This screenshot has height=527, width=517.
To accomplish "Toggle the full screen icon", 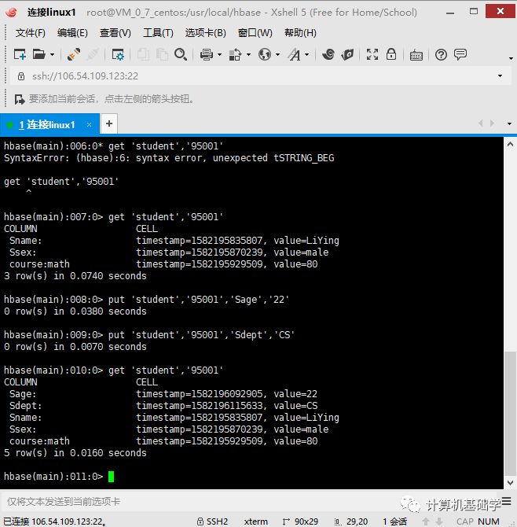I will pyautogui.click(x=372, y=54).
